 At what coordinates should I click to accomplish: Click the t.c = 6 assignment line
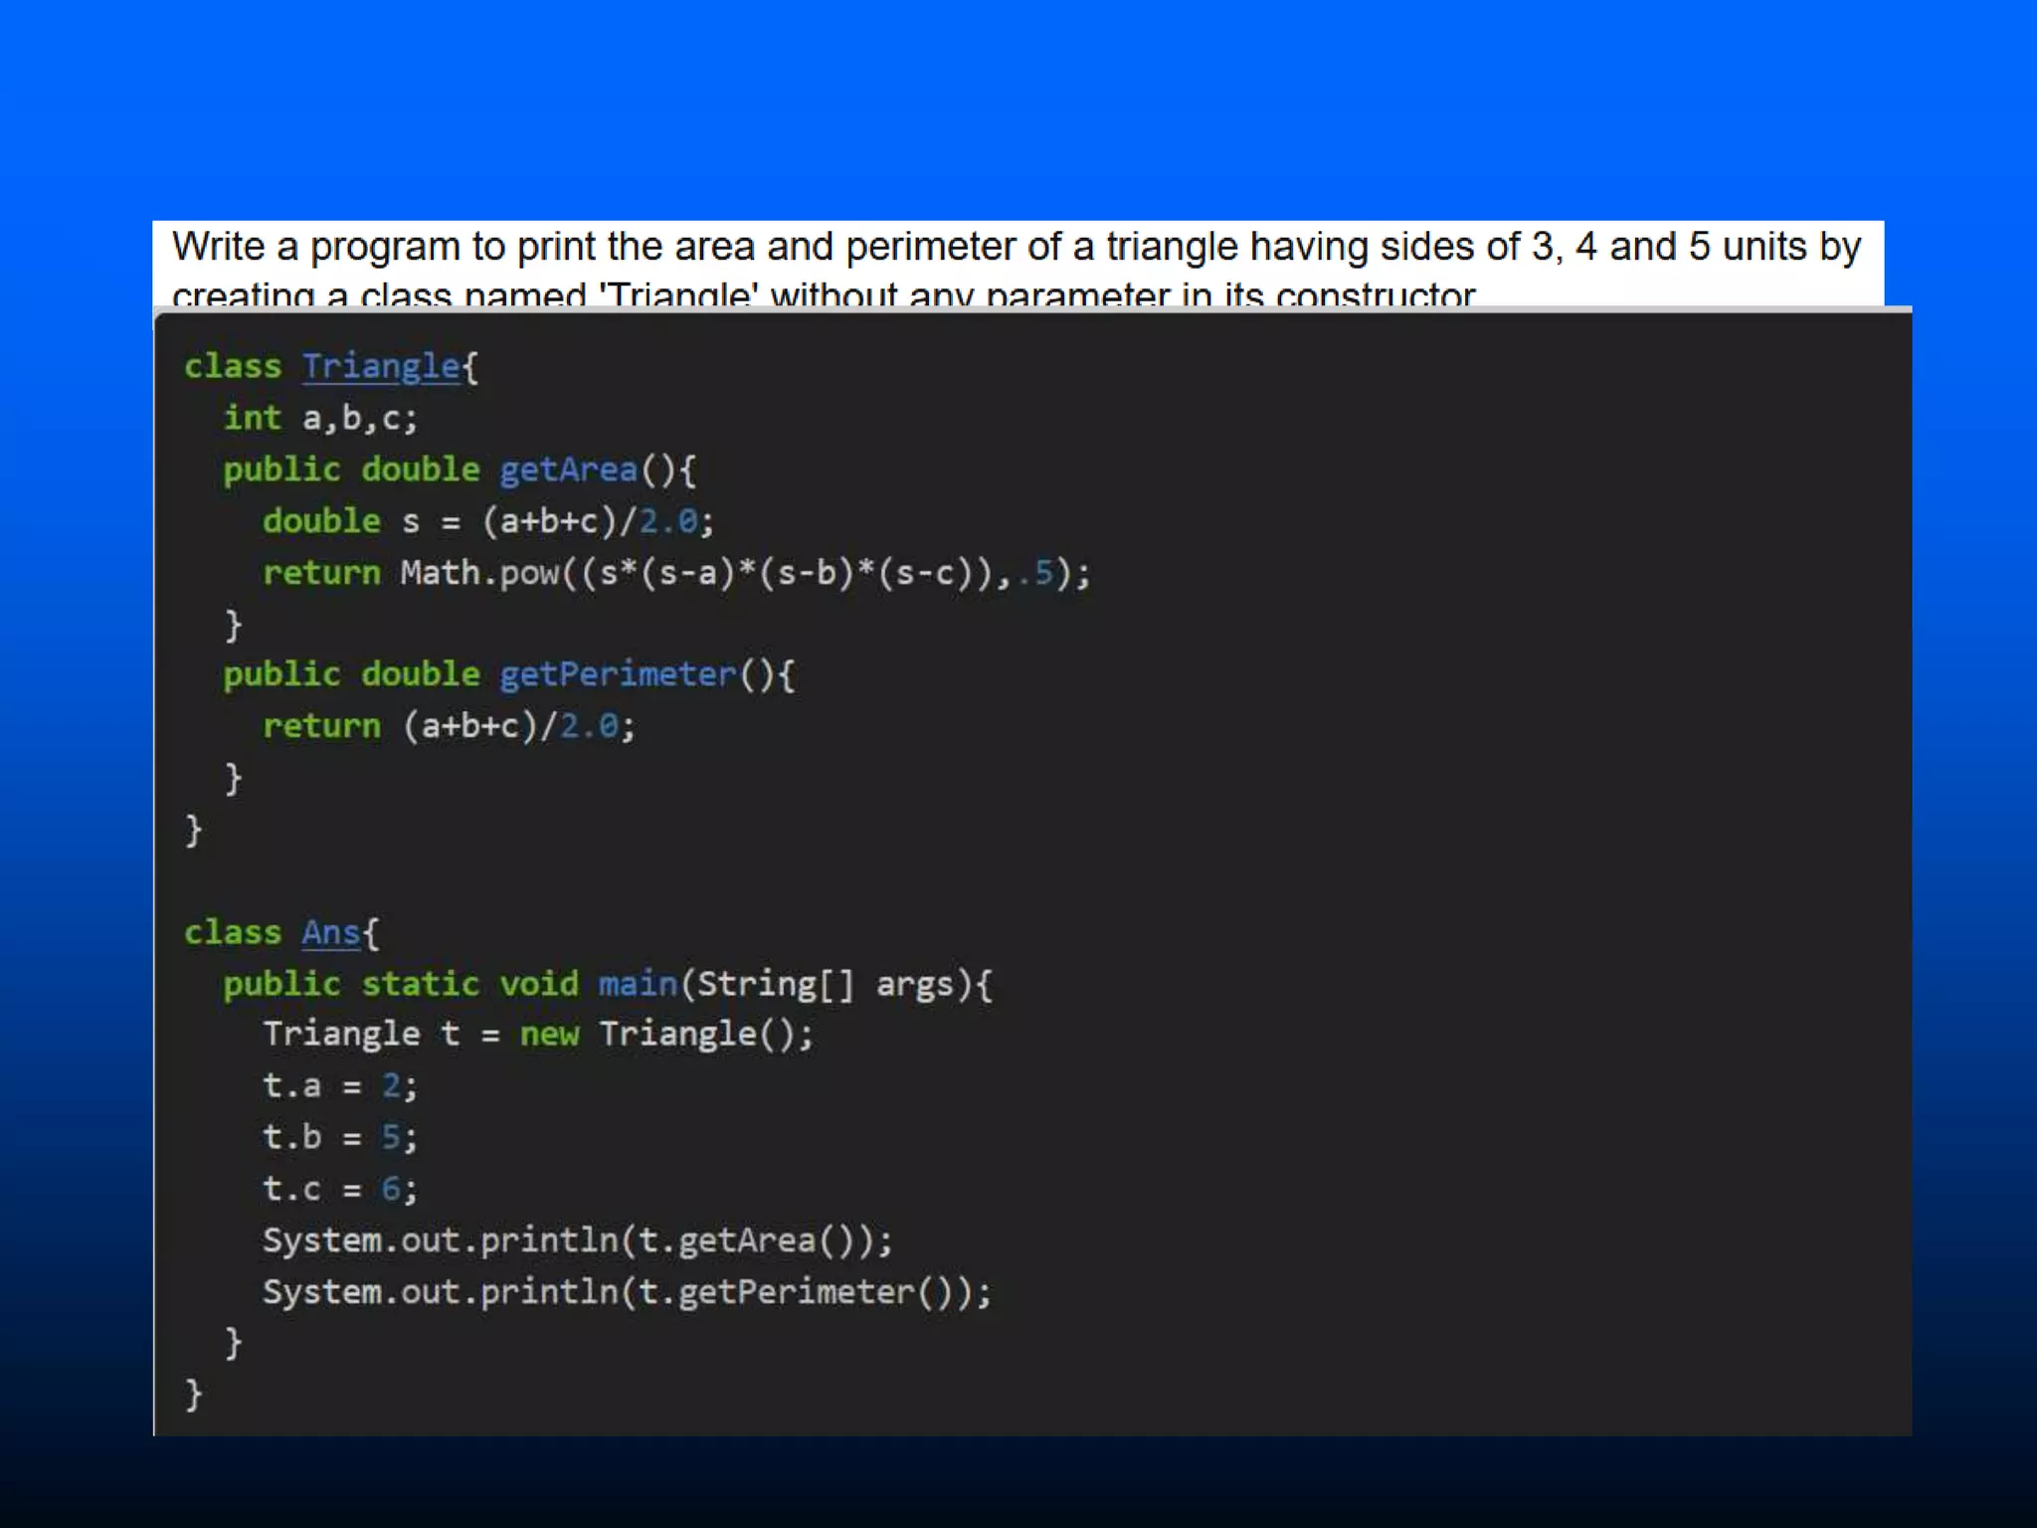click(x=340, y=1189)
